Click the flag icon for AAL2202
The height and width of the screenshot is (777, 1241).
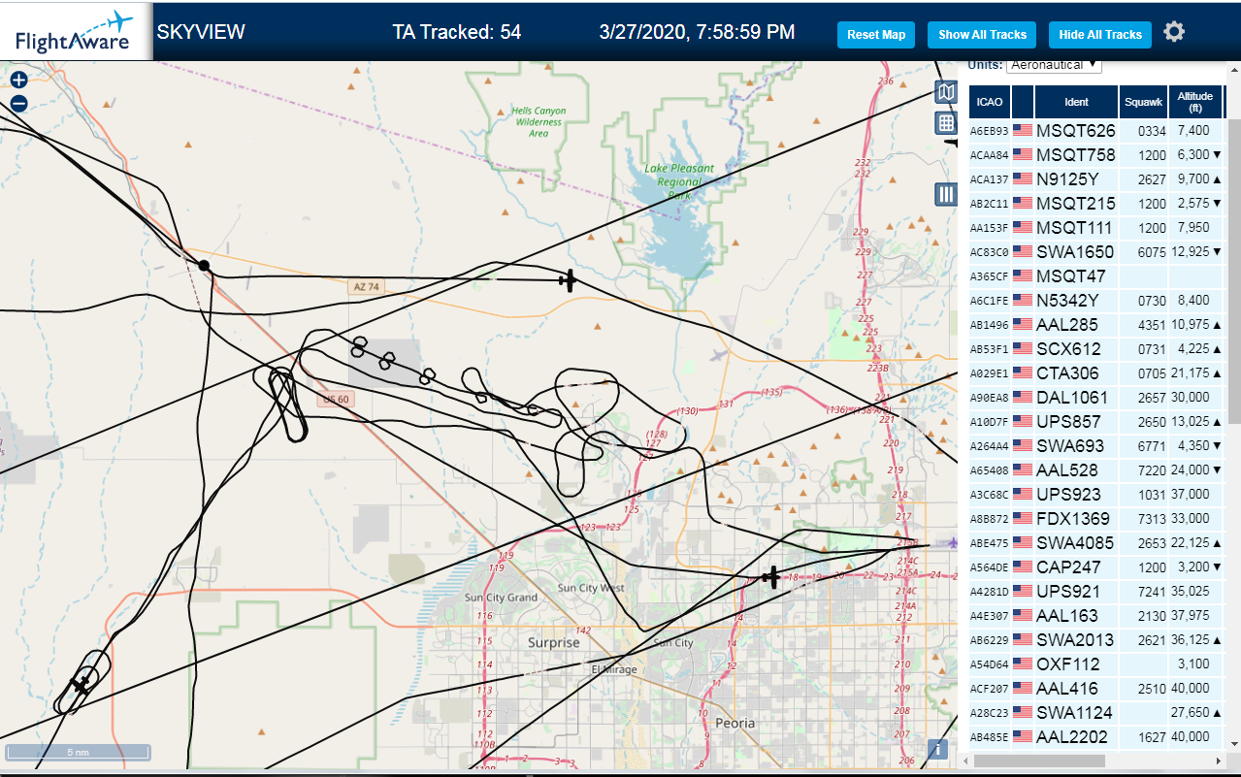[1023, 736]
